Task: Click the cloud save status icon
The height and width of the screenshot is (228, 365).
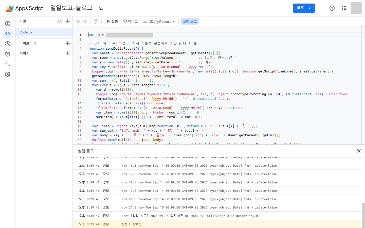Action: (x=101, y=8)
